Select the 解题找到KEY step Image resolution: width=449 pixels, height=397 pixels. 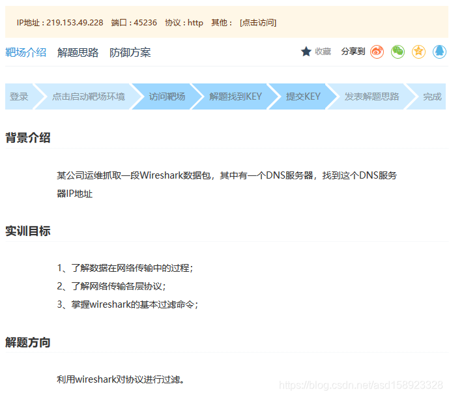(x=235, y=96)
